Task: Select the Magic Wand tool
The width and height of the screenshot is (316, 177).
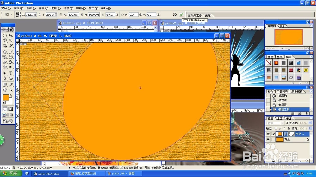Action: [11, 41]
